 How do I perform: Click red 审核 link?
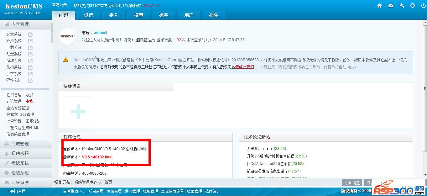[x=29, y=101]
